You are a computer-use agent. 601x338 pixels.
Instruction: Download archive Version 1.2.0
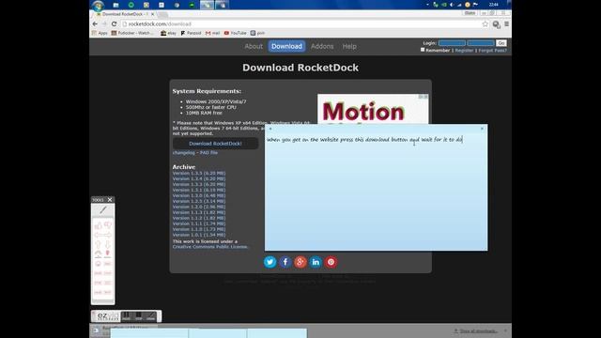199,207
